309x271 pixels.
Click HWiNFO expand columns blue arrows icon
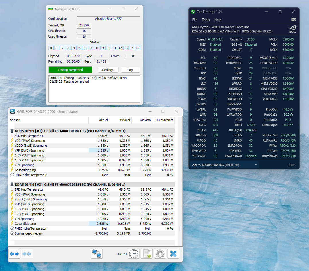pos(14,254)
